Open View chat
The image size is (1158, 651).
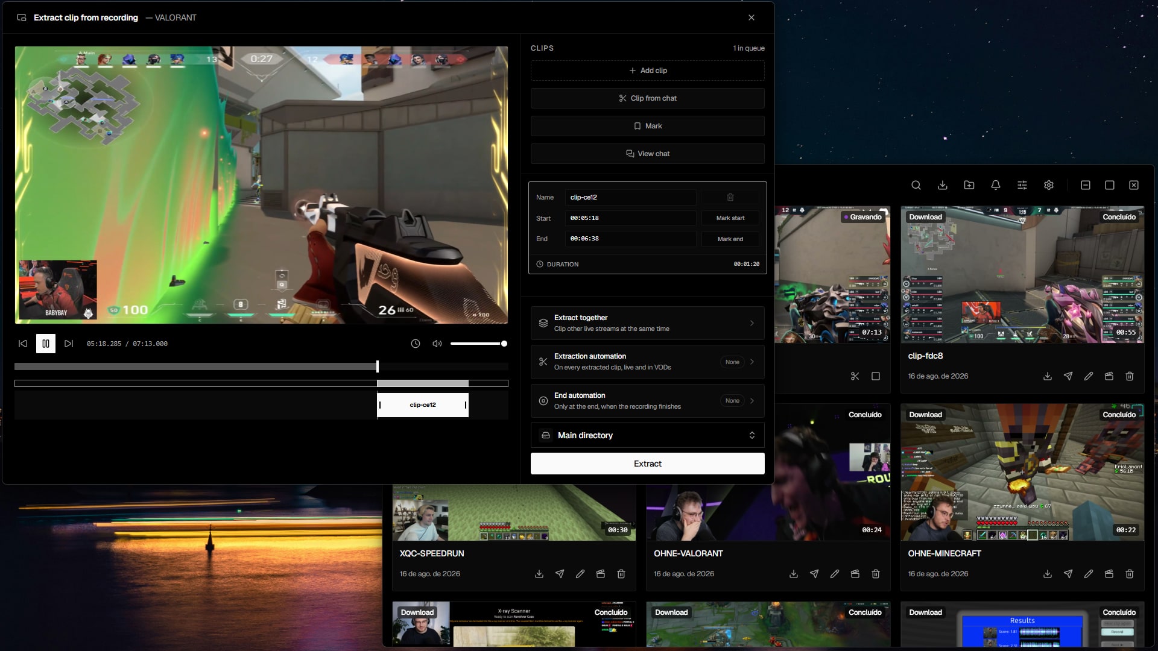click(648, 154)
